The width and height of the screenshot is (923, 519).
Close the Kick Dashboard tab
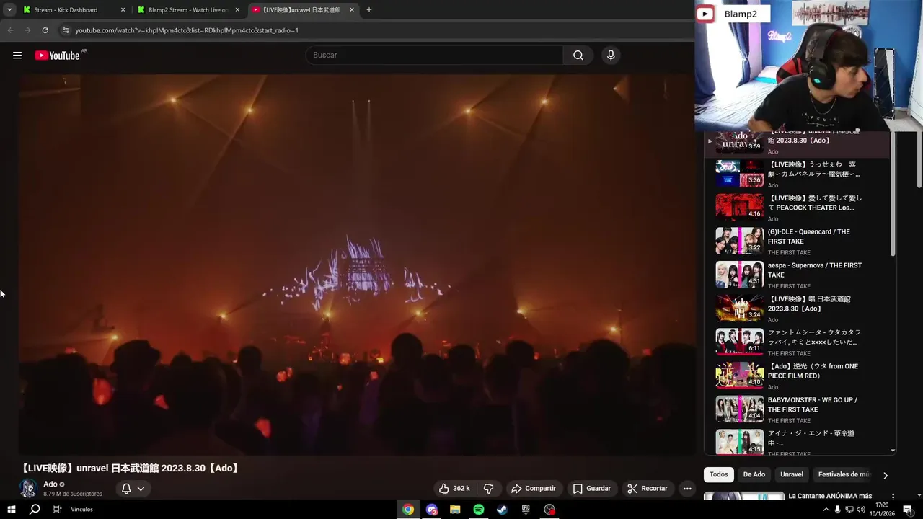[123, 10]
